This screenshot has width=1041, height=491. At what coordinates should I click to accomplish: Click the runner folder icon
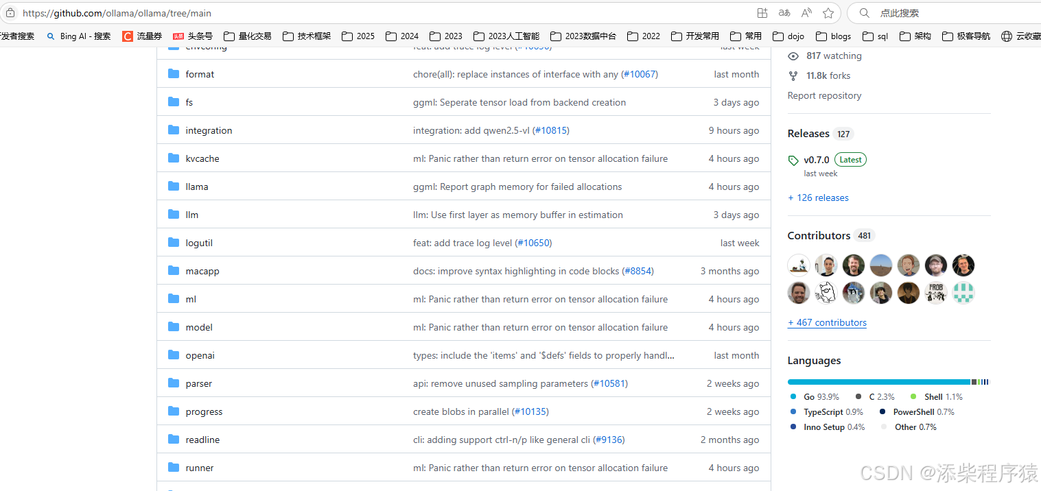[x=174, y=467]
